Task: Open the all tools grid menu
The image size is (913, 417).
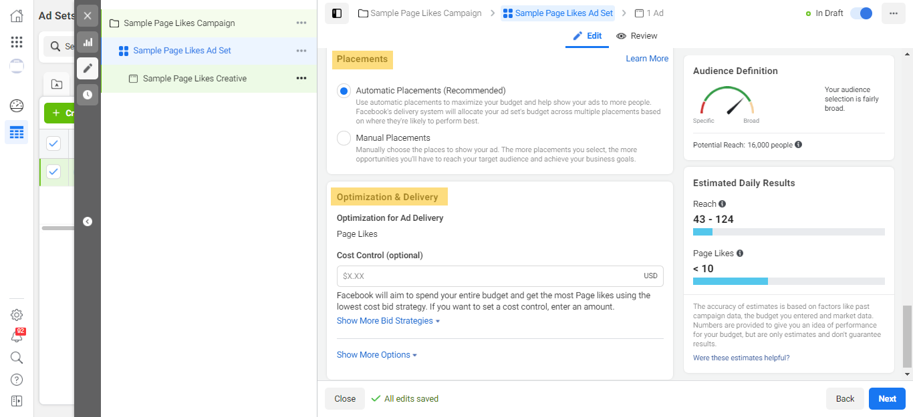Action: pos(17,42)
